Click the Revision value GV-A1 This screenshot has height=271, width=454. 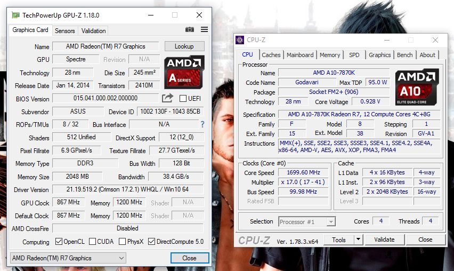[x=426, y=133]
